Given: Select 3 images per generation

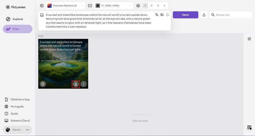Looking at the screenshot, I should (x=158, y=6).
